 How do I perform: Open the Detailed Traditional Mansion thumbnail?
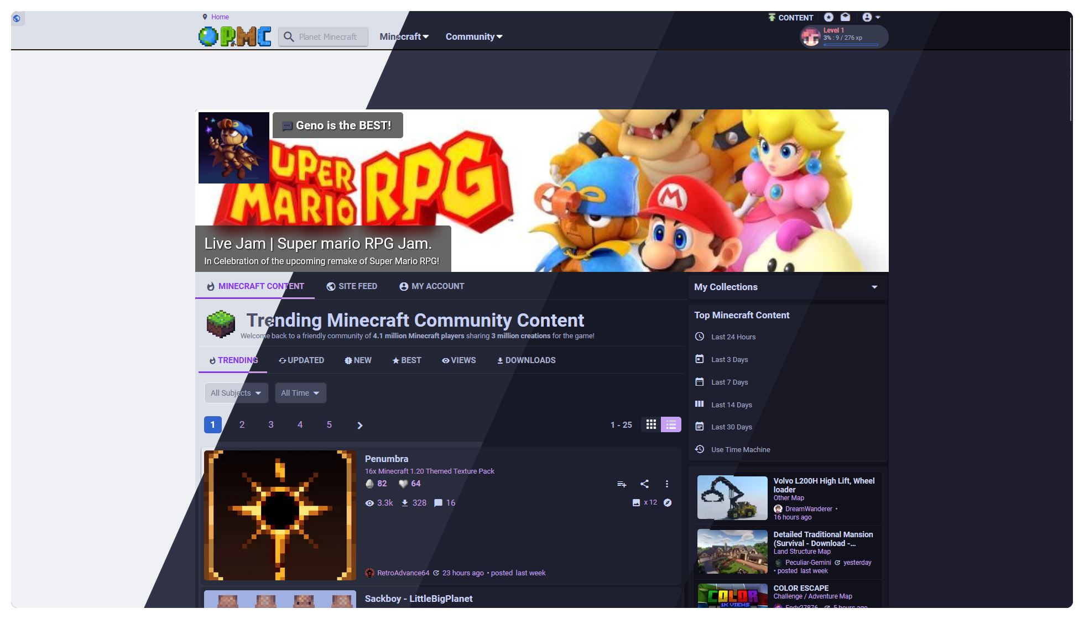click(732, 552)
